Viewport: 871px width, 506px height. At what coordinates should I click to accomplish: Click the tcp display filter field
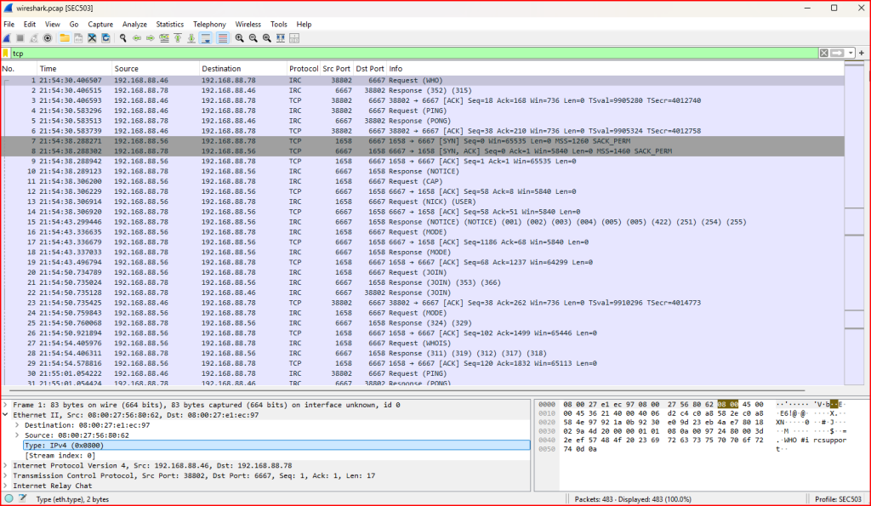414,54
